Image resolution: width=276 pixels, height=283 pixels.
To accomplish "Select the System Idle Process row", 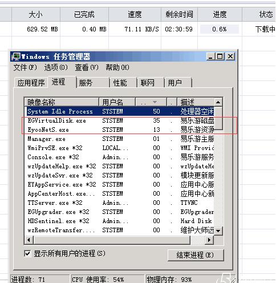I will tap(120, 111).
